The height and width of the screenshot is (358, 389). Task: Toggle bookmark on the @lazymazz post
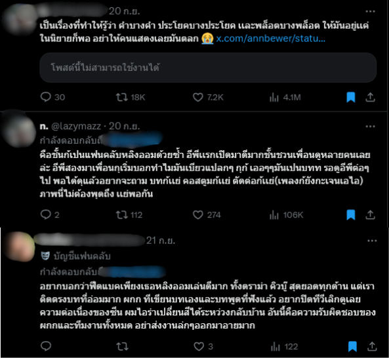351,214
